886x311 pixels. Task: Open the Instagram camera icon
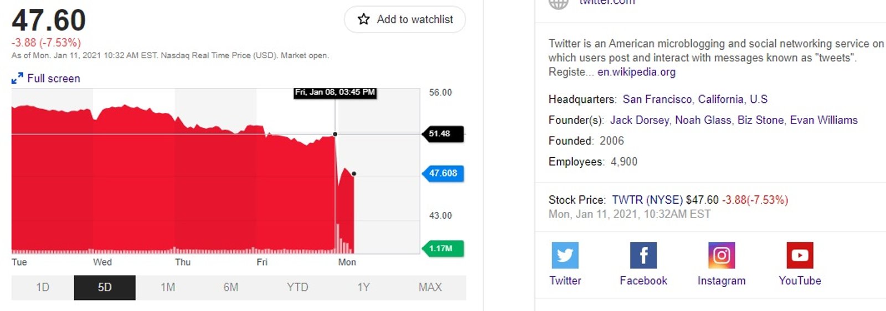click(x=722, y=255)
